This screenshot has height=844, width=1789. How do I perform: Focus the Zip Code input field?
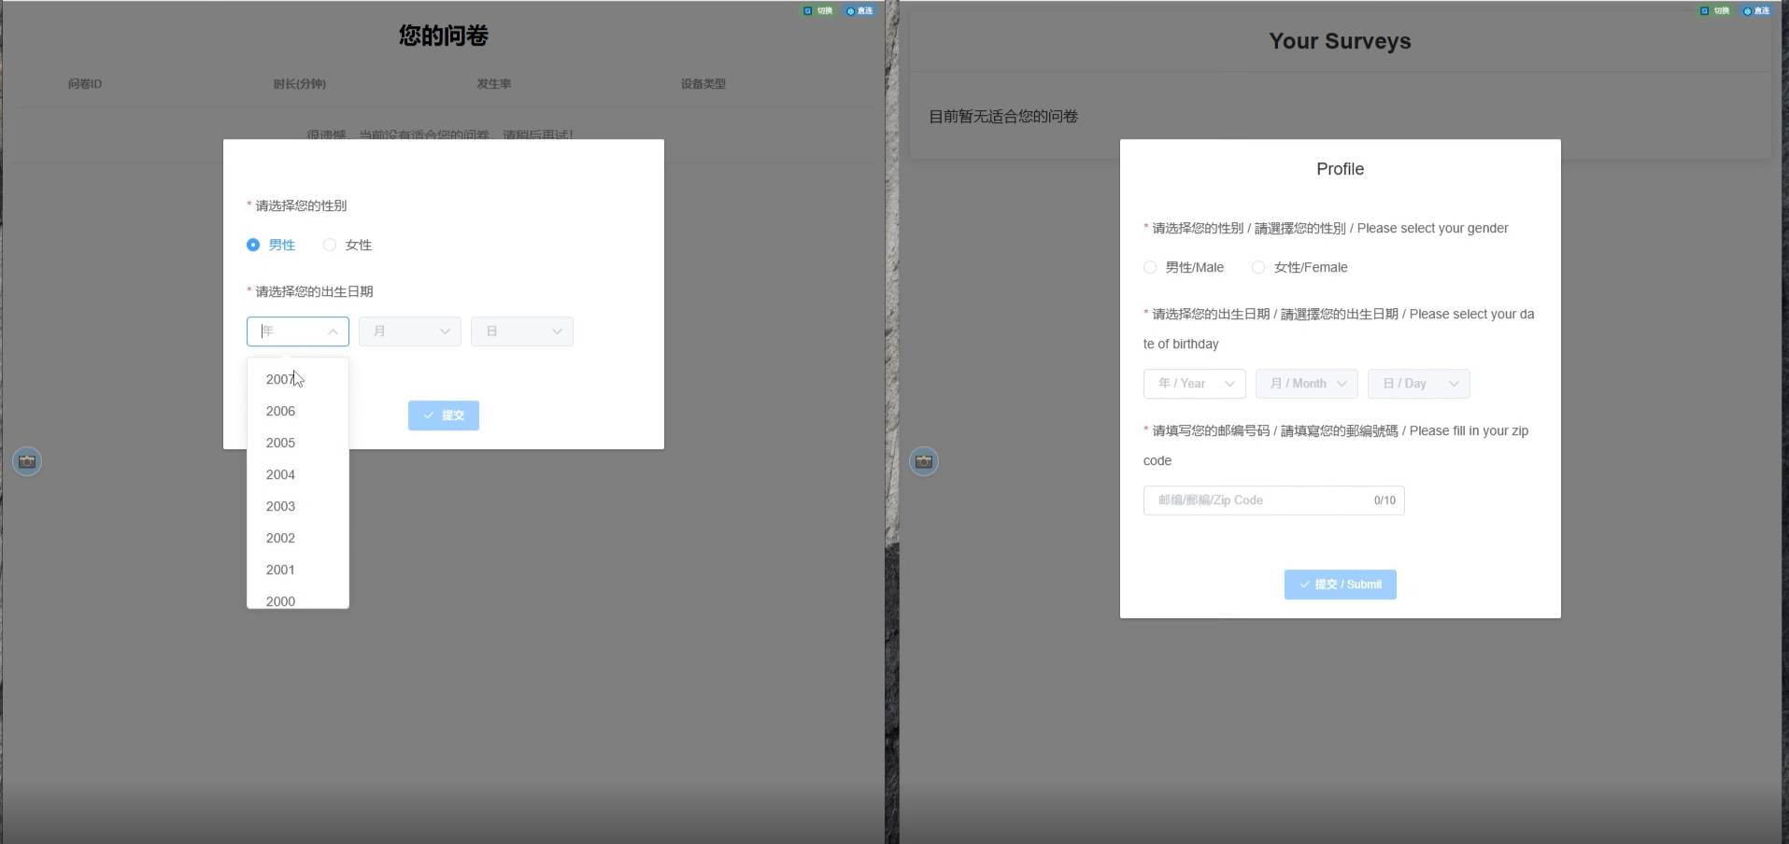click(1274, 500)
